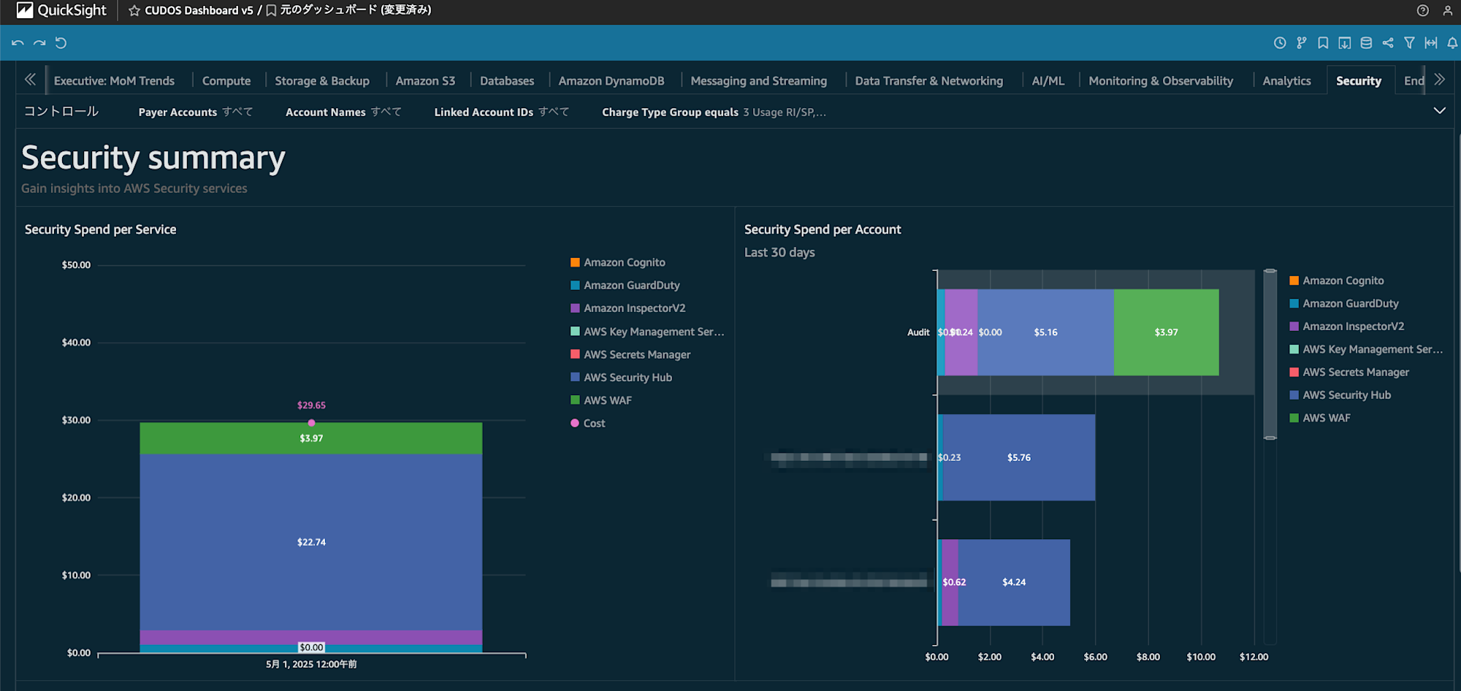1461x691 pixels.
Task: Select the Amazon S3 tab
Action: [425, 80]
